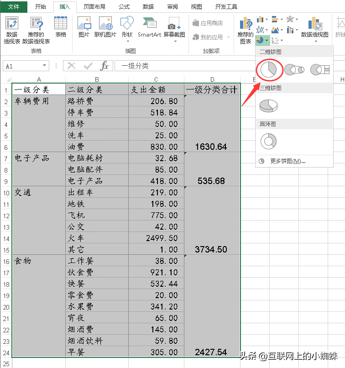Click the pie chart ribbon icon
Image resolution: width=345 pixels, height=368 pixels.
click(x=260, y=40)
